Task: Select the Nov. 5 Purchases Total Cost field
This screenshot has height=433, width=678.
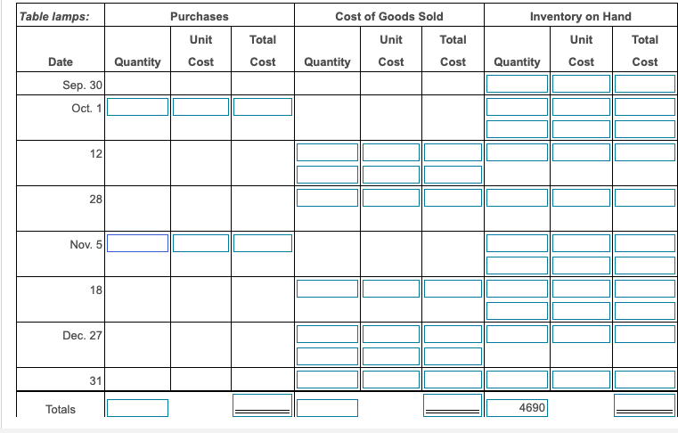Action: pyautogui.click(x=263, y=243)
